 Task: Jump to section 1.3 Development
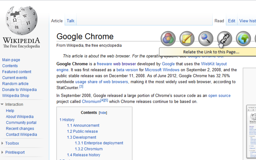tap(81, 137)
